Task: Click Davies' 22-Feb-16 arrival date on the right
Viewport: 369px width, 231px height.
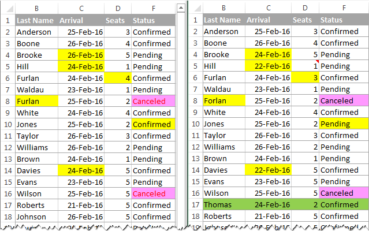Action: 268,170
